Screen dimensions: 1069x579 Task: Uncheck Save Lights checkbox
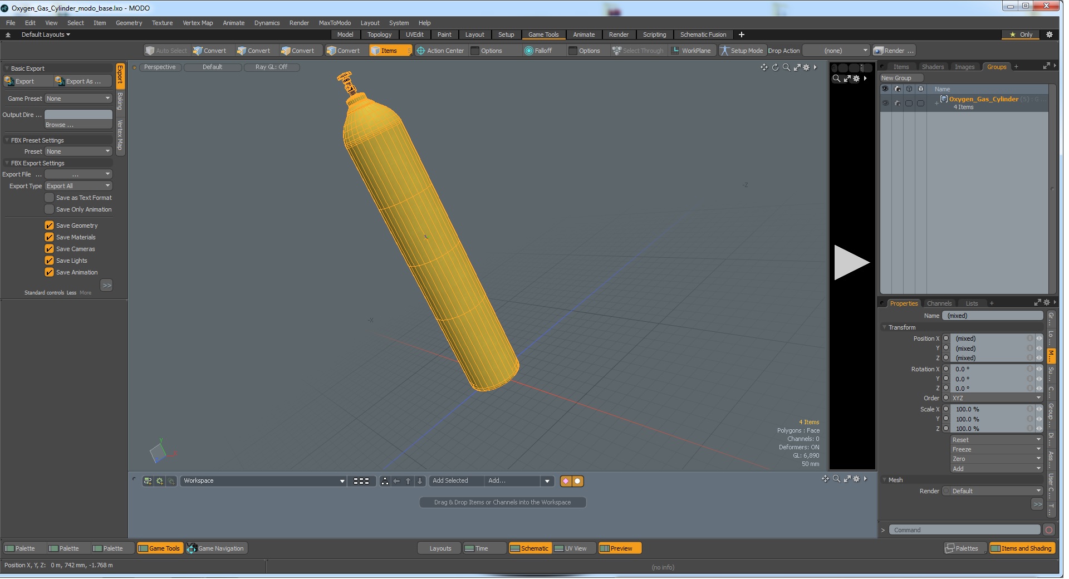50,261
